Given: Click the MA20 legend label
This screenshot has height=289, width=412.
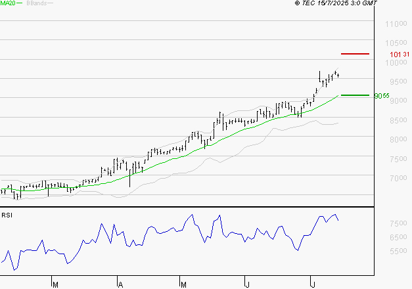Looking at the screenshot, I should point(7,3).
